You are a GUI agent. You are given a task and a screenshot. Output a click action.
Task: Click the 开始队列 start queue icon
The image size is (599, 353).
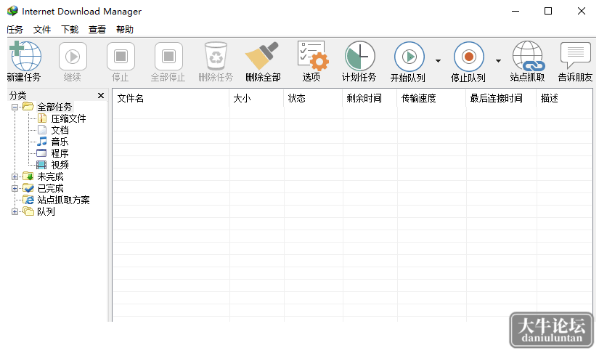click(x=409, y=57)
